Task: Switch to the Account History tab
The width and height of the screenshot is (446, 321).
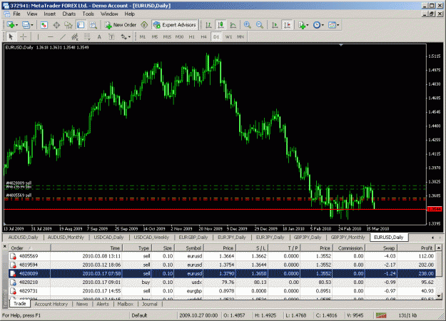Action: pos(51,304)
